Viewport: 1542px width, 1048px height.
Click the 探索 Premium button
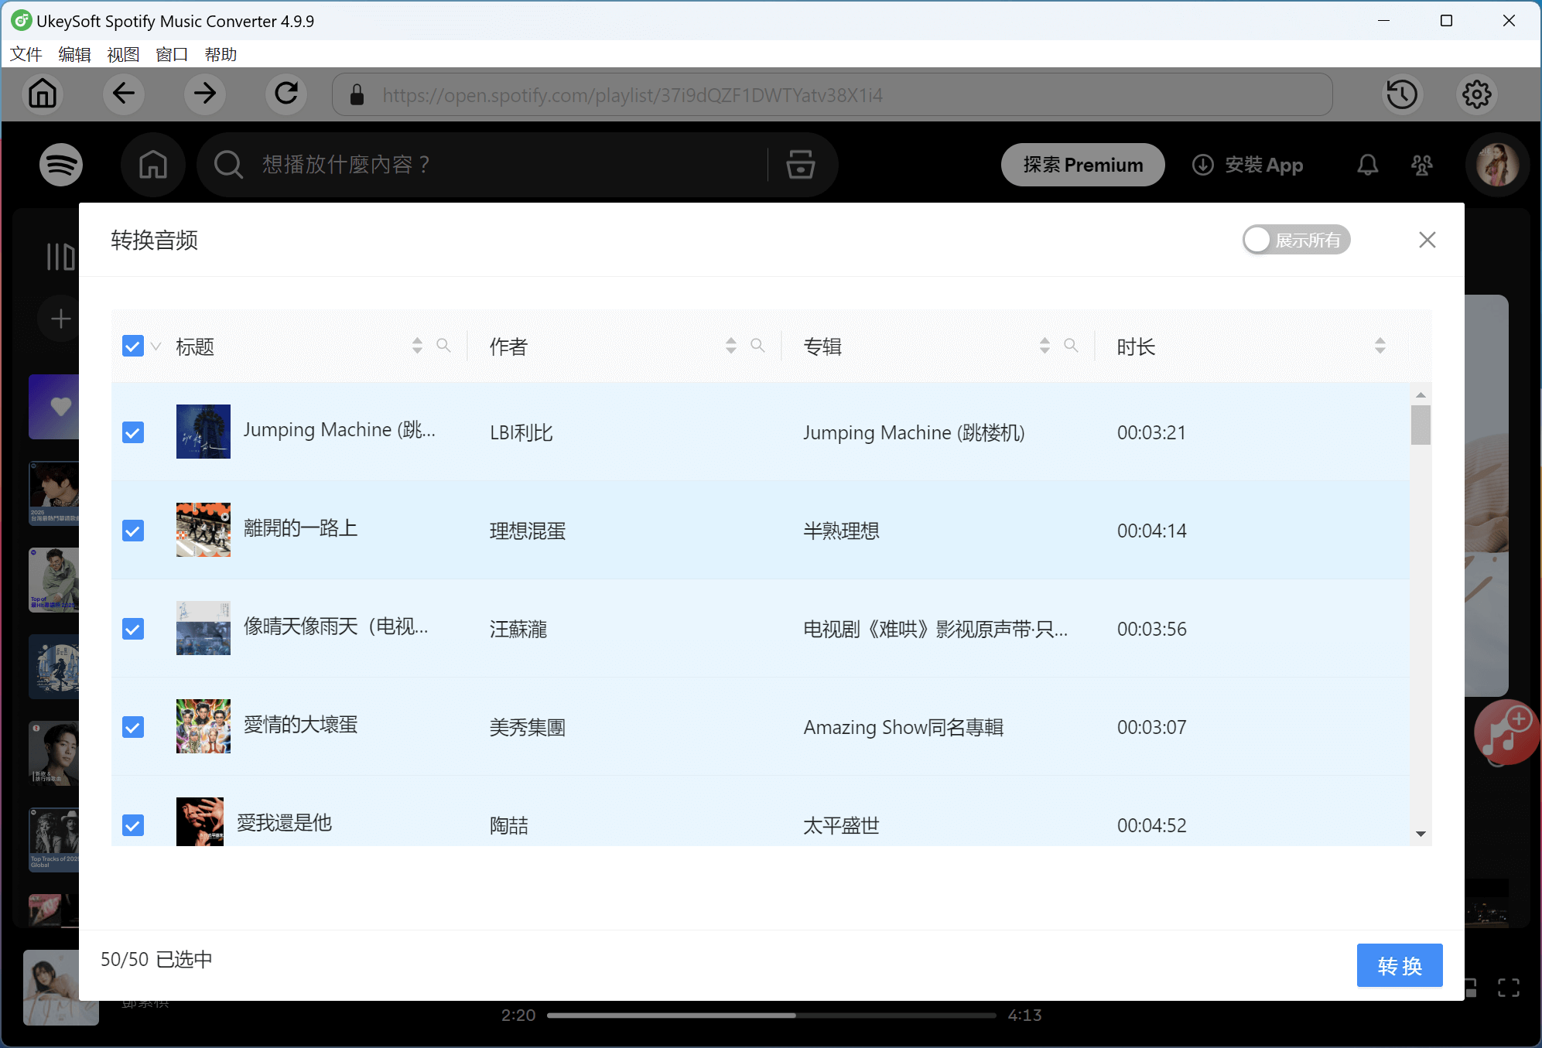tap(1082, 165)
